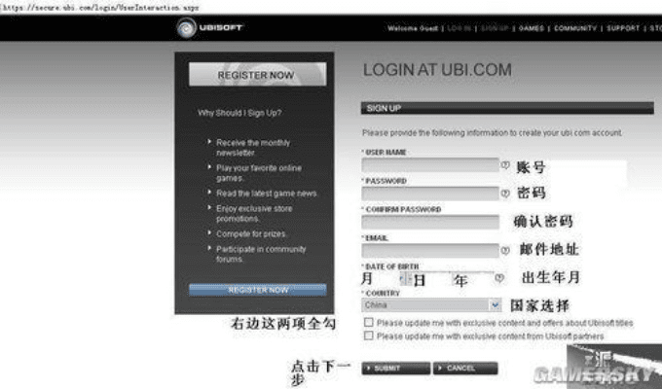Click the Confirm Password input field
The width and height of the screenshot is (662, 389).
tap(430, 222)
